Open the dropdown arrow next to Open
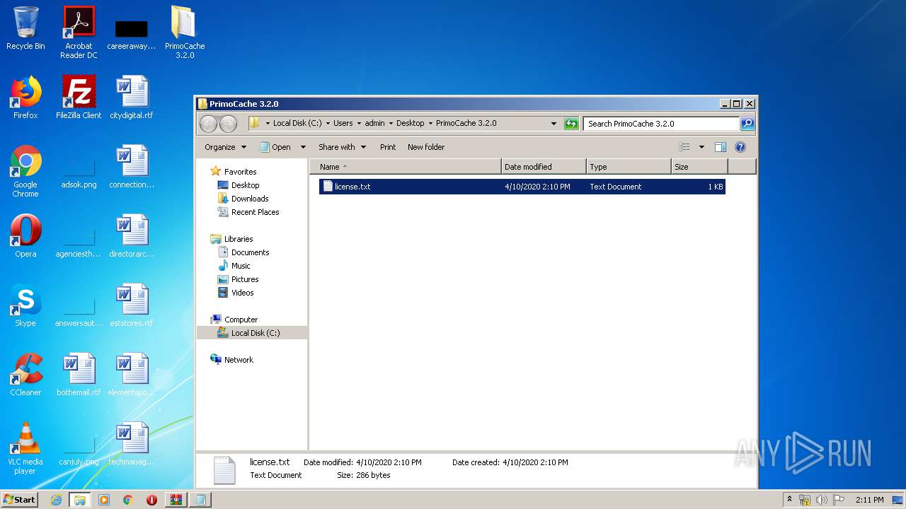906x509 pixels. tap(303, 147)
